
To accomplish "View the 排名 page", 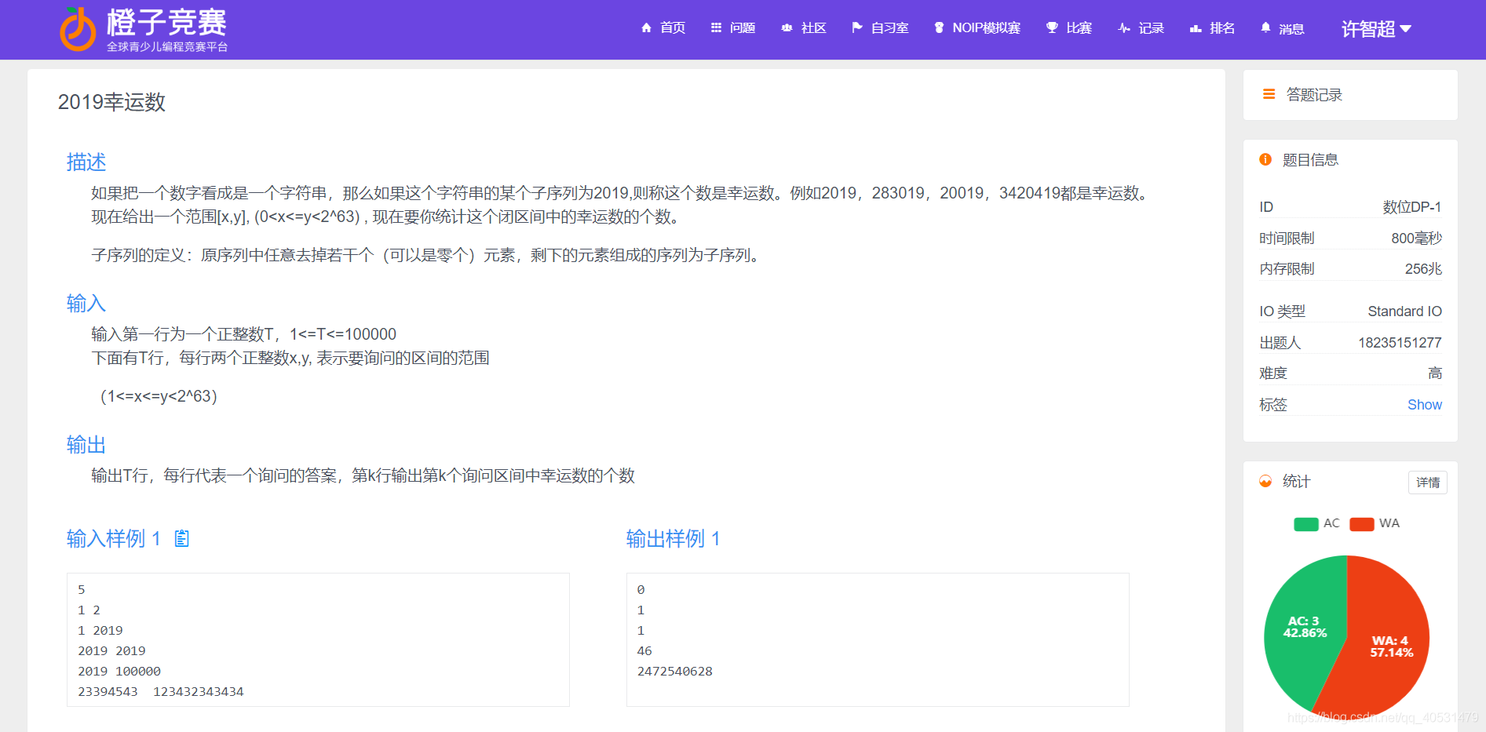I will [x=1222, y=28].
